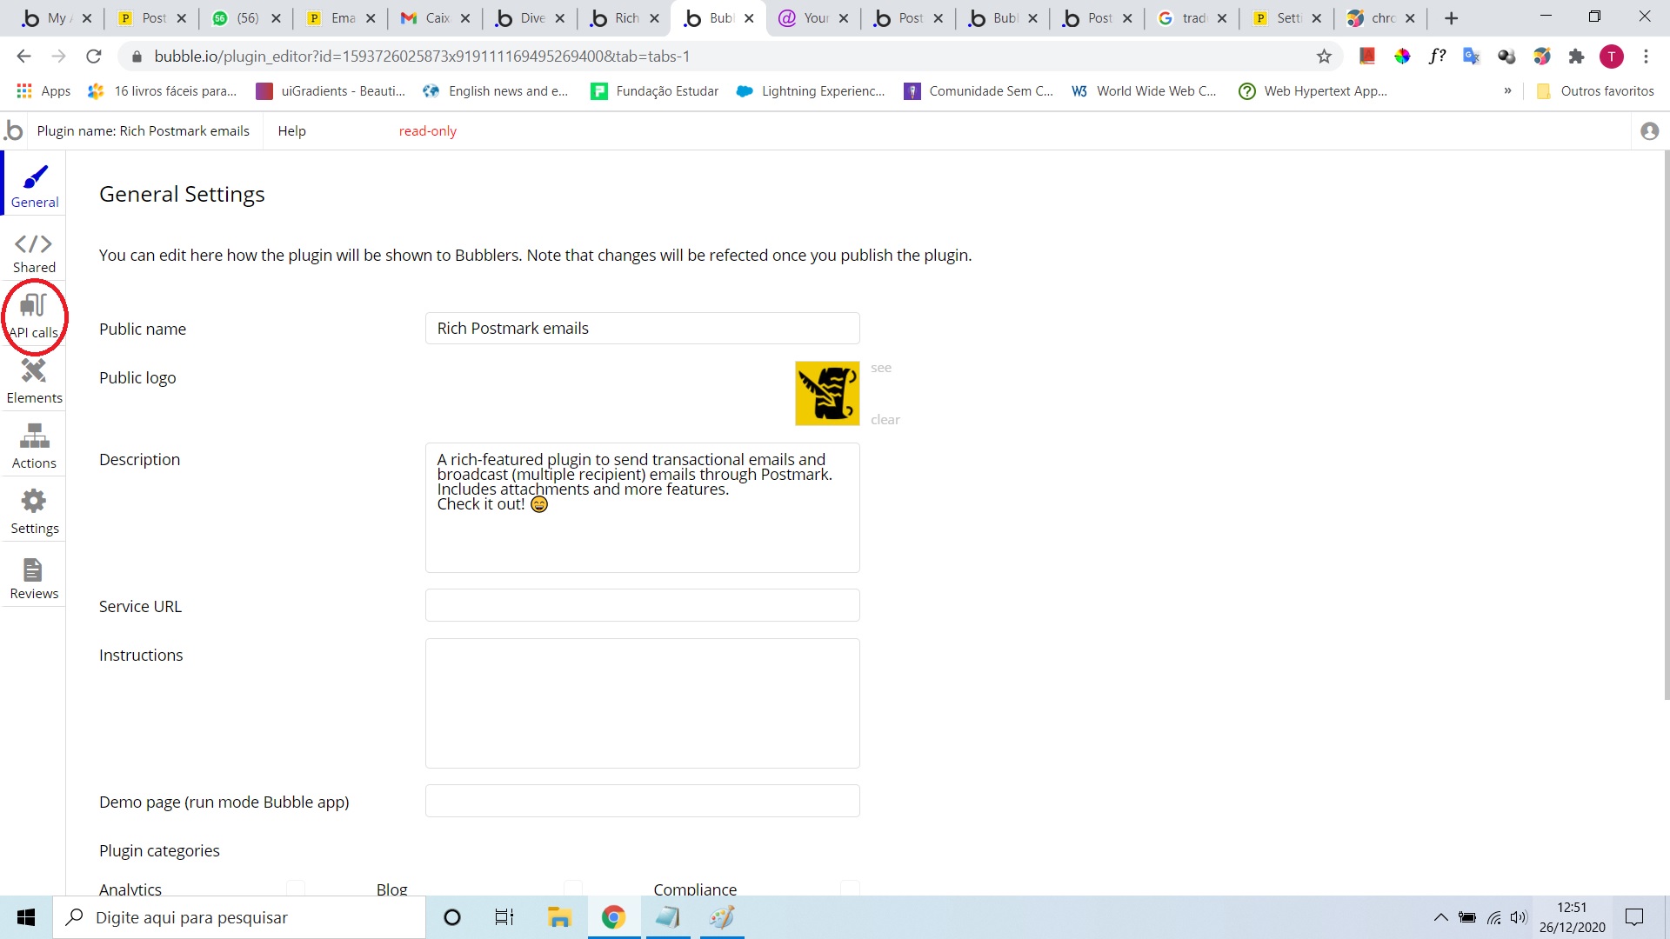Screen dimensions: 1670x939
Task: Click the user account icon in plugin header
Action: (1649, 131)
